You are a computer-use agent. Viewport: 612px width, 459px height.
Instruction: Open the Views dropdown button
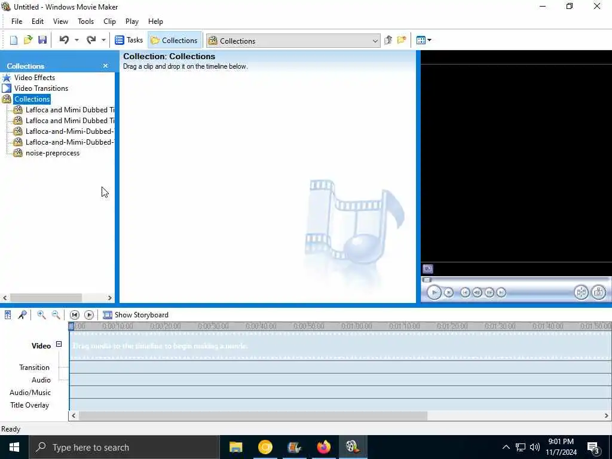coord(424,40)
